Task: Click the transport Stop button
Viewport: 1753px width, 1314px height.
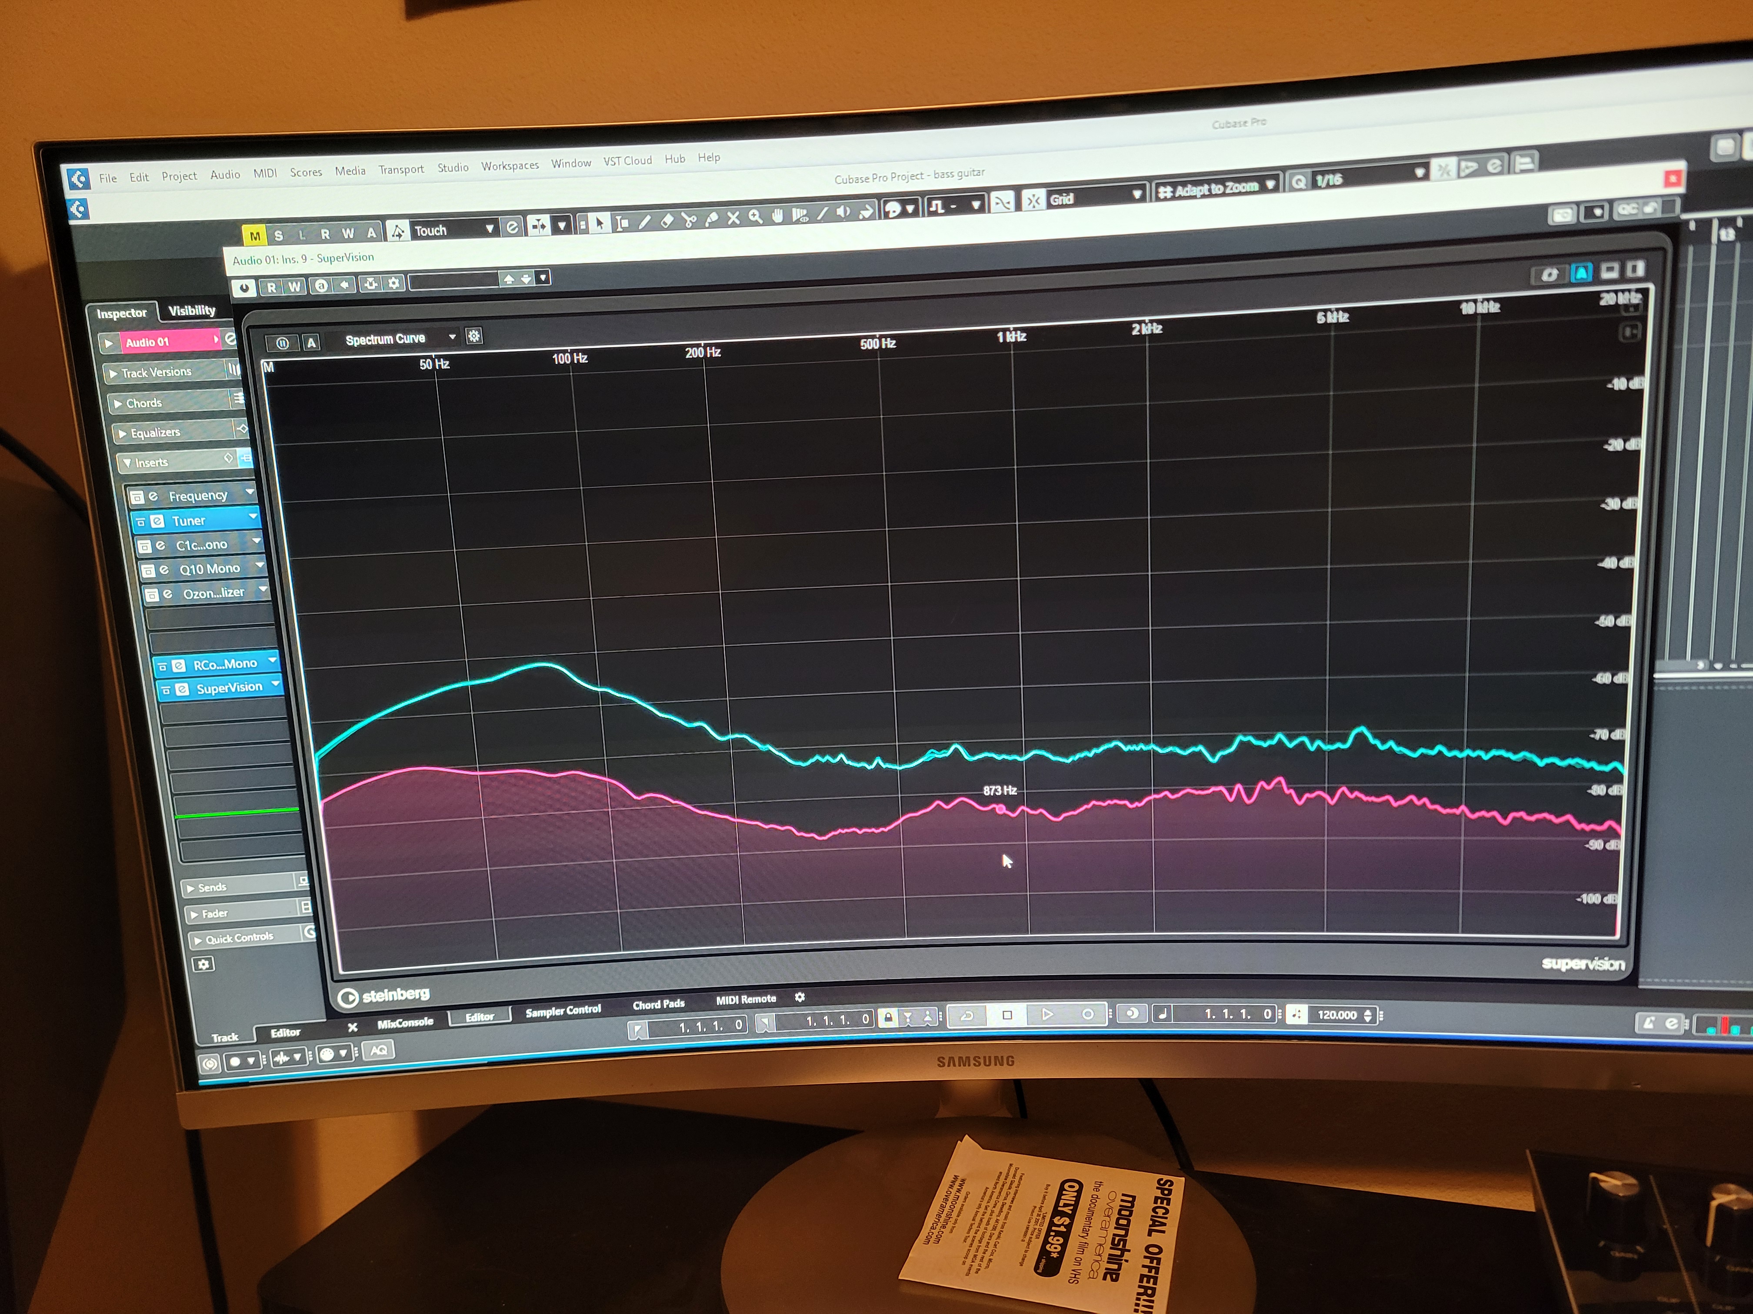Action: [1006, 1015]
